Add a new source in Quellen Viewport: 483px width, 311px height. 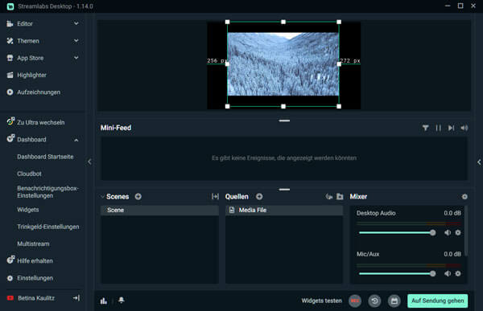(259, 197)
